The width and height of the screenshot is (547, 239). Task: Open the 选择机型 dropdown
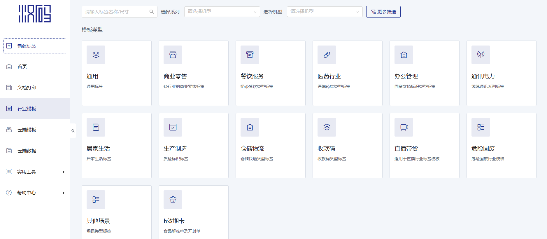point(325,12)
